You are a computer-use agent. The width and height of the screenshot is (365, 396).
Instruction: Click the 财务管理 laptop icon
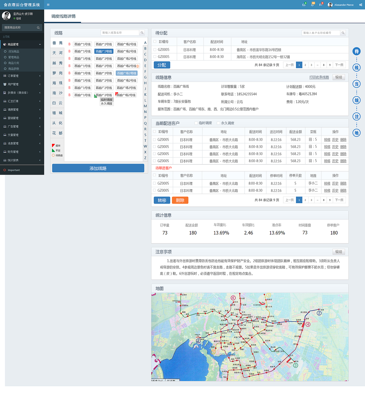(x=5, y=152)
